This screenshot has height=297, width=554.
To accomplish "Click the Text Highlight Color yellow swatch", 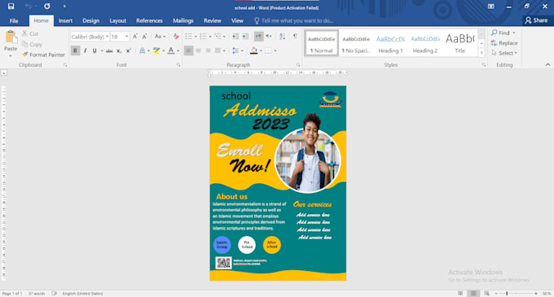I will point(156,50).
